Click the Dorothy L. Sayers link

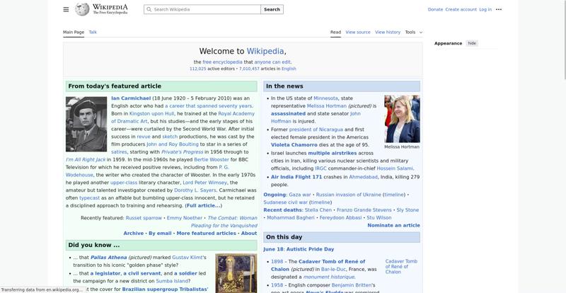(x=195, y=190)
